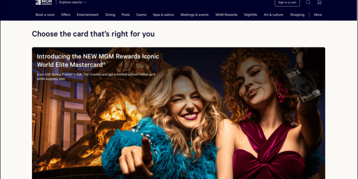The width and height of the screenshot is (358, 179).
Task: Visit the Meetings & events section
Action: click(195, 15)
